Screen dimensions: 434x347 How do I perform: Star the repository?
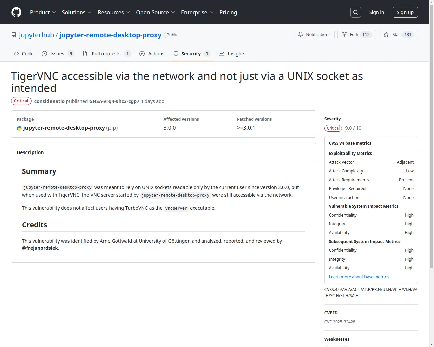tap(398, 35)
